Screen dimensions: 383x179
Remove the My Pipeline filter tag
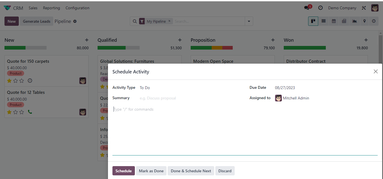pyautogui.click(x=169, y=21)
